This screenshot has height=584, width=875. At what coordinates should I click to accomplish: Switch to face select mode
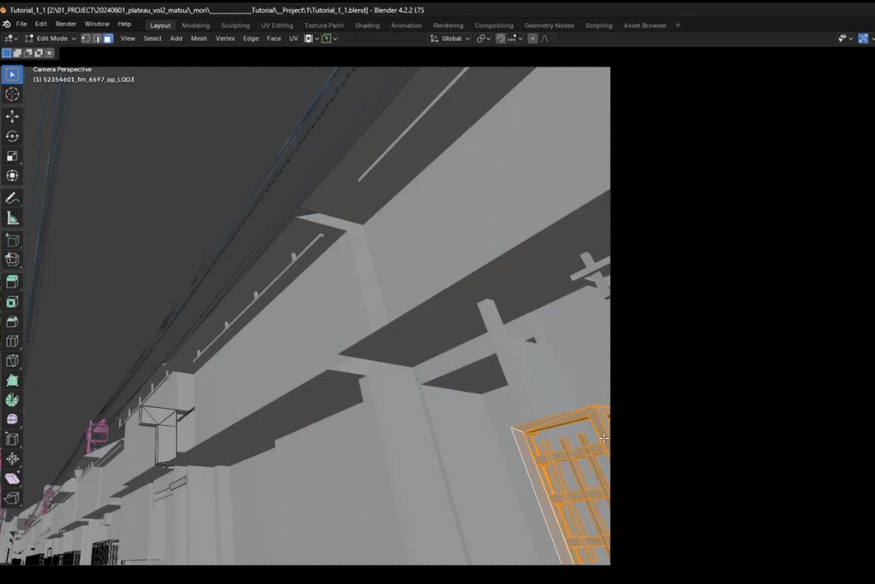[107, 39]
